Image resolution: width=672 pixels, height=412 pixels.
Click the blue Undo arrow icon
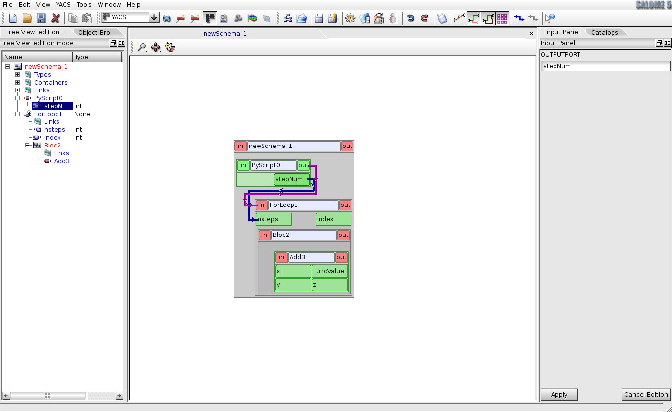pyautogui.click(x=410, y=18)
